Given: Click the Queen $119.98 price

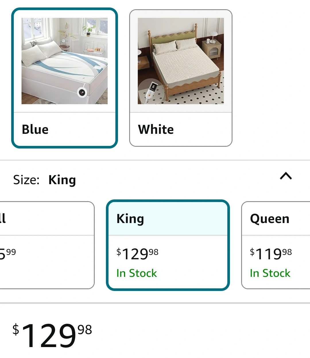Looking at the screenshot, I should 271,254.
